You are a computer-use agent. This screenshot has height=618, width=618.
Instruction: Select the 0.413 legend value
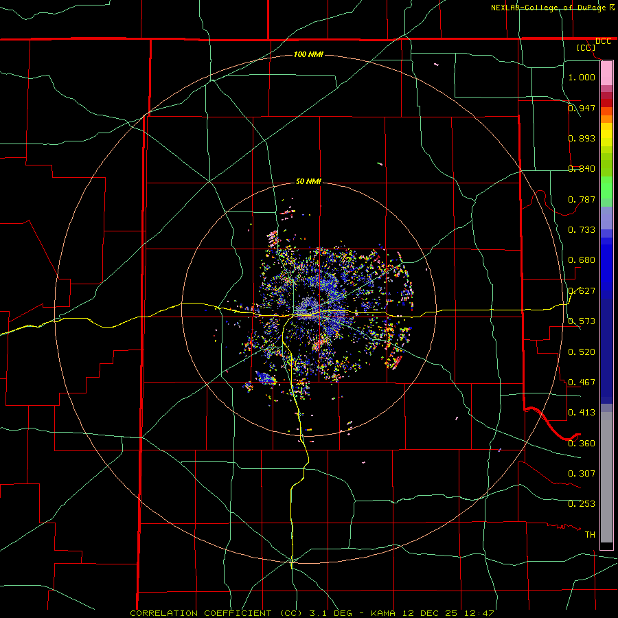coord(582,412)
